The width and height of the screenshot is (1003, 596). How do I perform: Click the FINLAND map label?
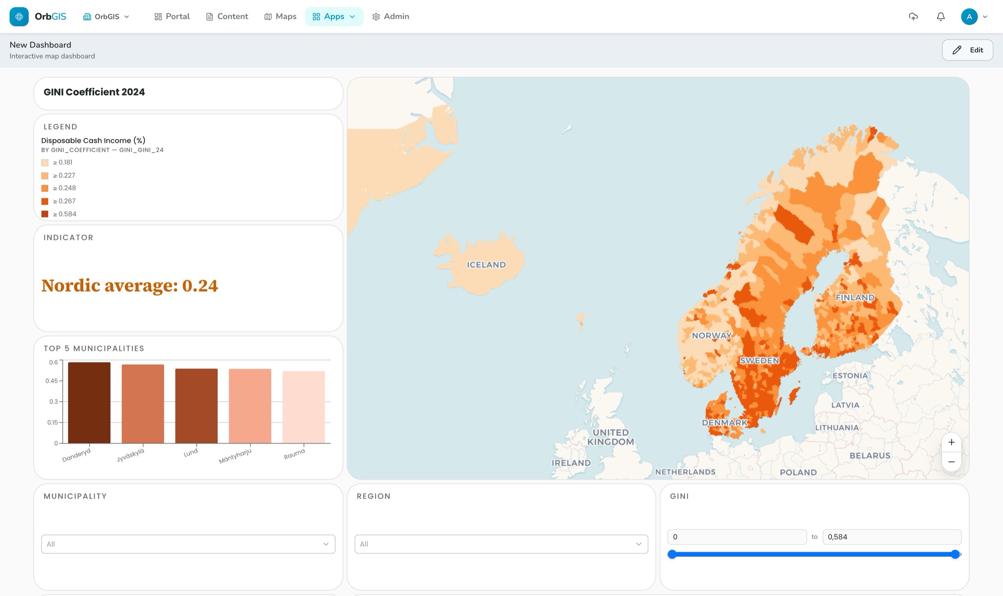pyautogui.click(x=855, y=298)
